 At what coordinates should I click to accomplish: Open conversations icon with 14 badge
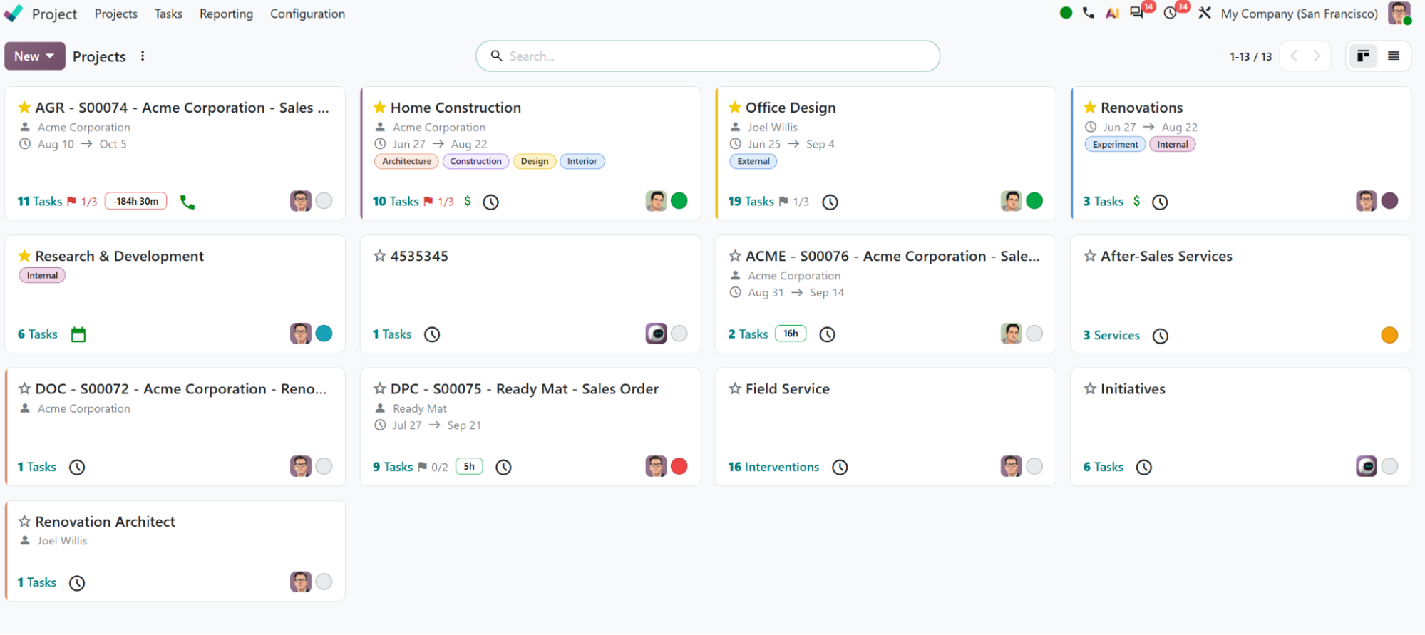1137,13
